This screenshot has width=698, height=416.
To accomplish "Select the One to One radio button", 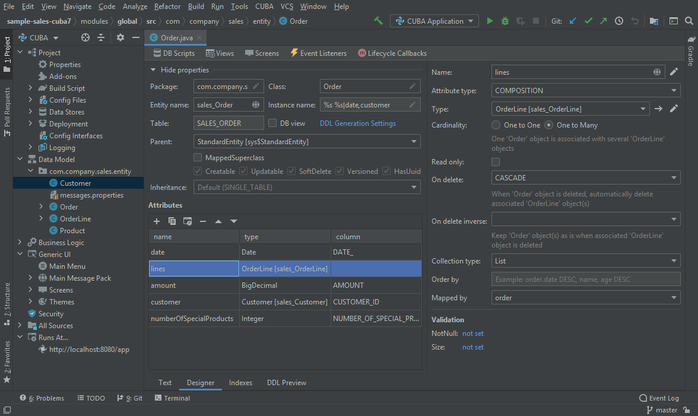I will 496,125.
